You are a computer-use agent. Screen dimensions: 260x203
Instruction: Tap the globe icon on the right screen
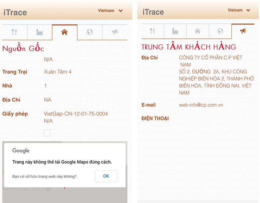(x=219, y=31)
